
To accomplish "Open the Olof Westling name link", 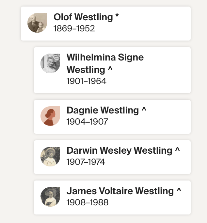I will [83, 17].
